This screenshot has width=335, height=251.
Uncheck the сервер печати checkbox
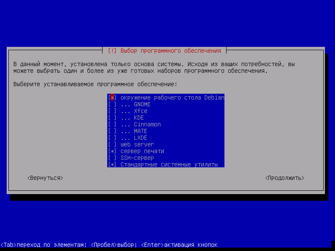point(112,151)
